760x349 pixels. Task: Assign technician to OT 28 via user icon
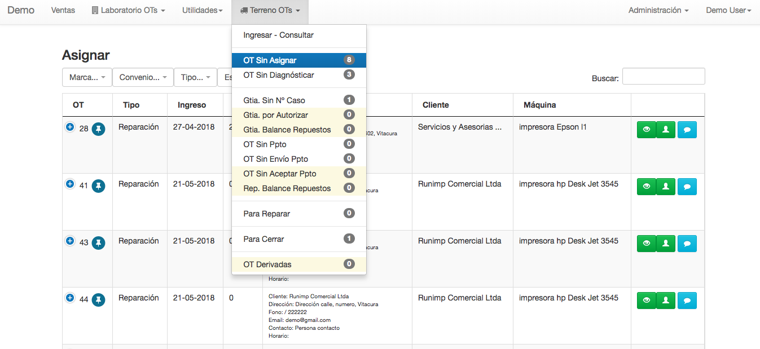(x=666, y=130)
